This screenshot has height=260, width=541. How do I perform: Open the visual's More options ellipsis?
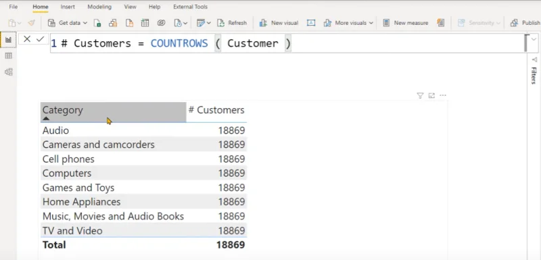(443, 96)
